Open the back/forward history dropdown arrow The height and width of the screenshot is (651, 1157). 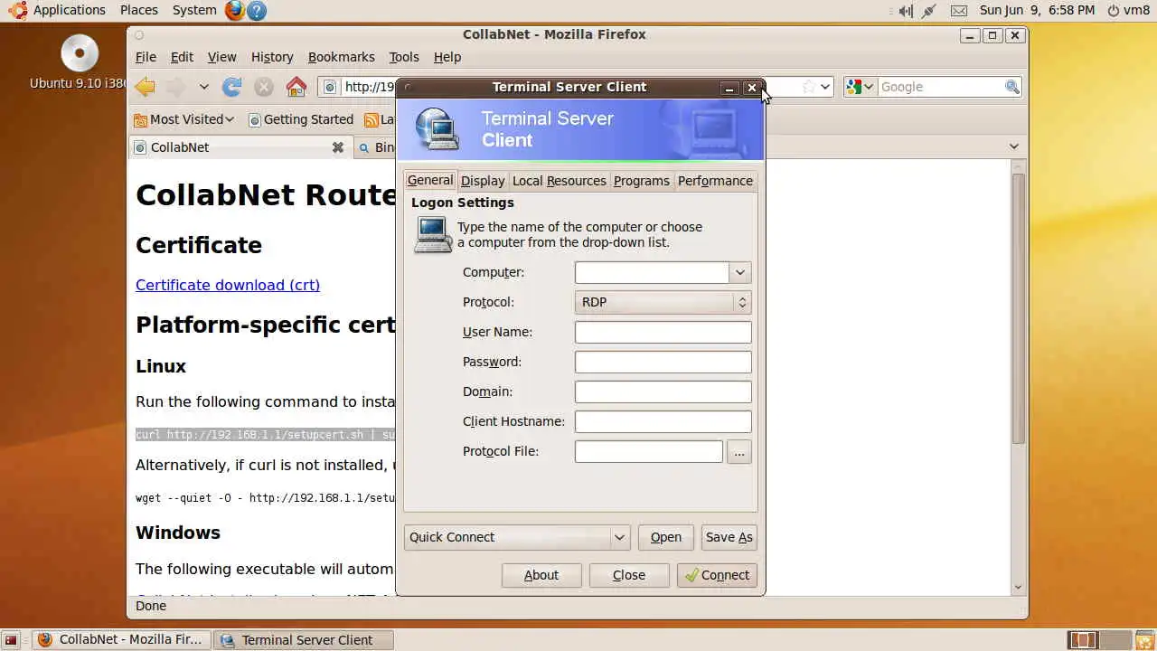[x=204, y=87]
